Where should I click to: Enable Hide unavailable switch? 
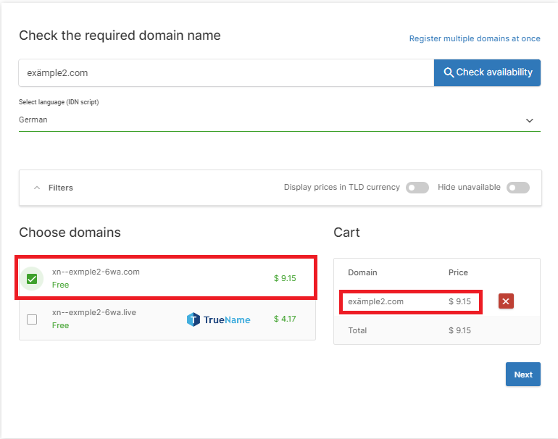518,188
